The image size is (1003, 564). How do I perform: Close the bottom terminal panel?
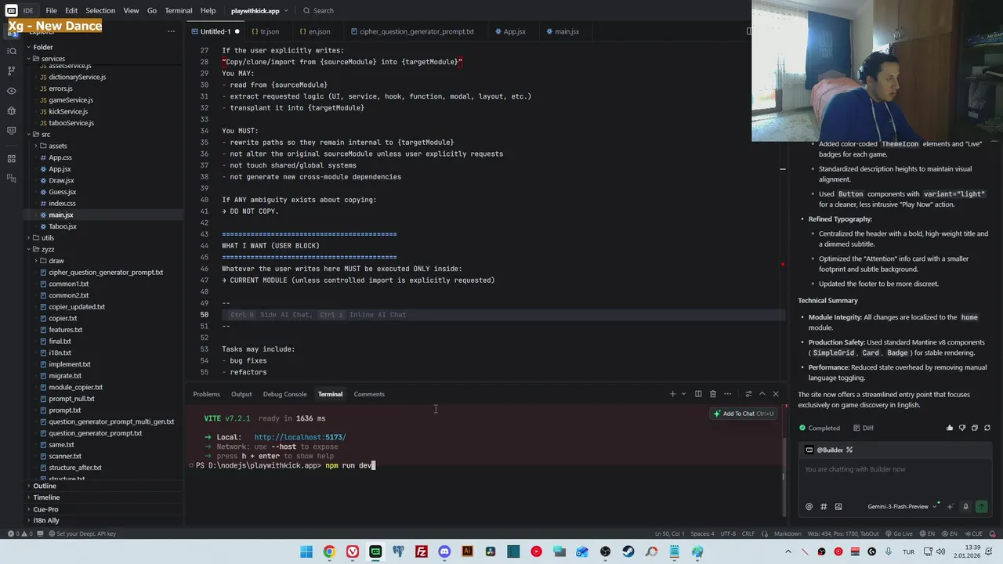click(x=776, y=394)
